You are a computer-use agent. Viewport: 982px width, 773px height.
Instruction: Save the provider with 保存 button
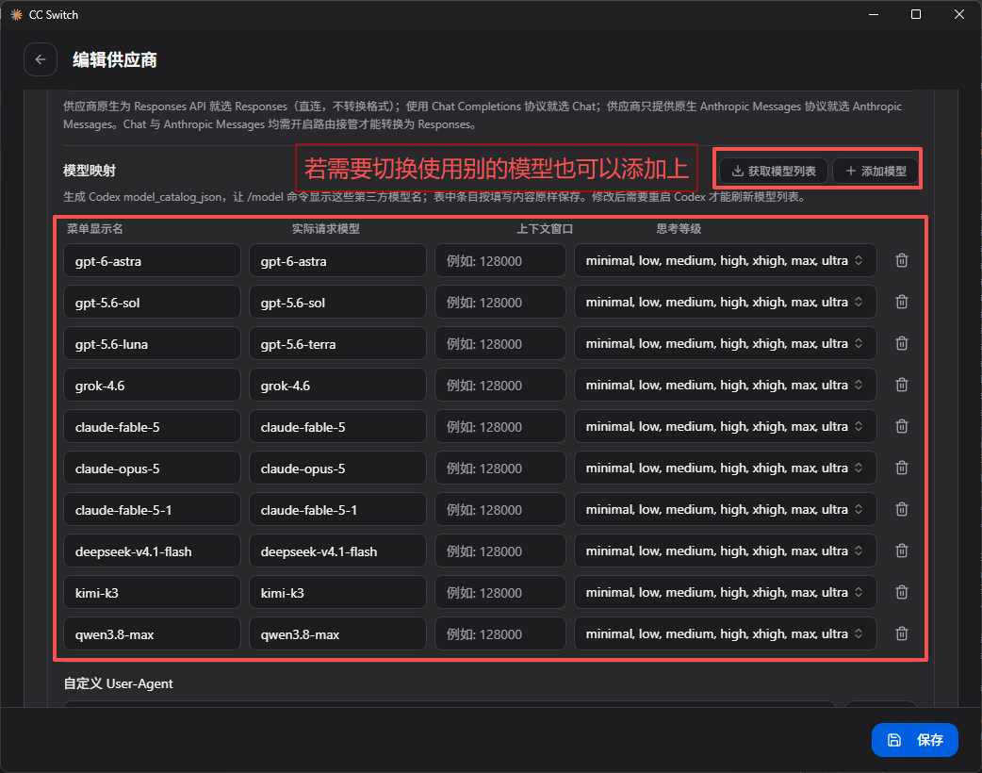(914, 740)
